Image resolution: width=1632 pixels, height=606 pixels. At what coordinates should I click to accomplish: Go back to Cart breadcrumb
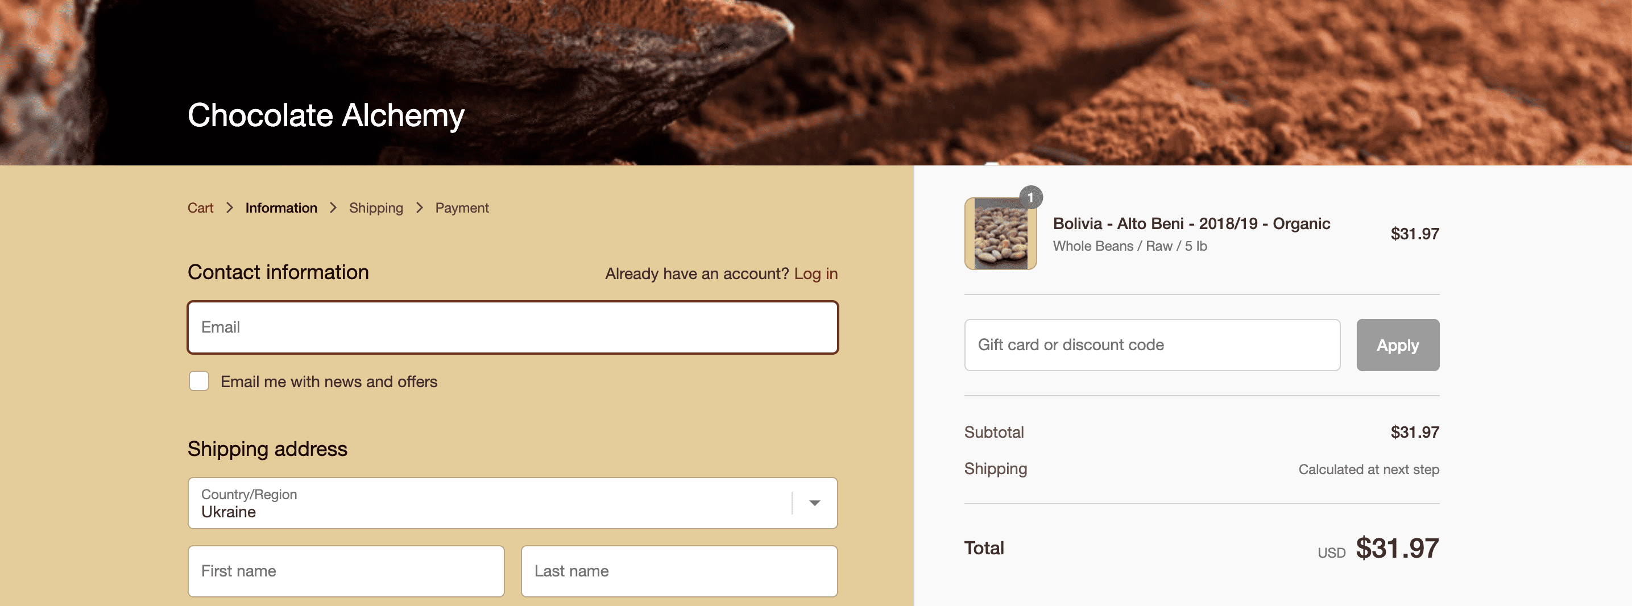click(x=200, y=207)
